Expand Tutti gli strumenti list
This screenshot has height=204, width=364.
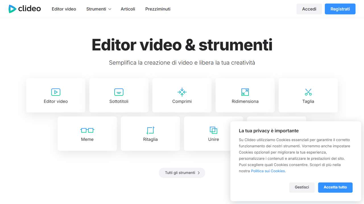182,173
